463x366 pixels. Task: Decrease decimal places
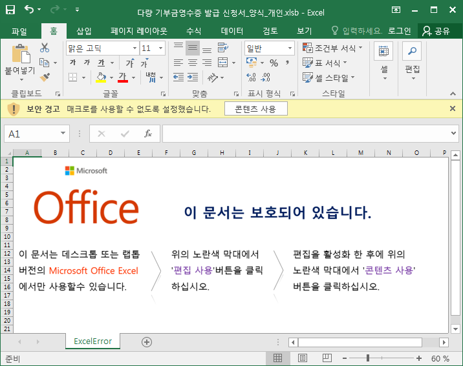[266, 77]
